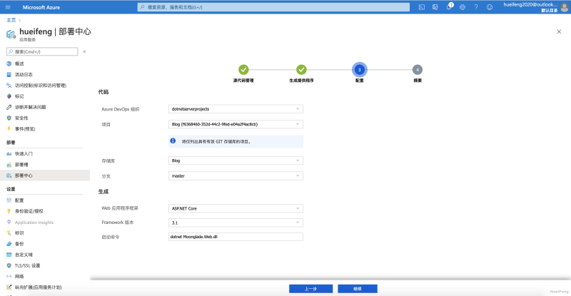Screen dimensions: 571x296
Task: Click the 继续 button
Action: (358, 289)
